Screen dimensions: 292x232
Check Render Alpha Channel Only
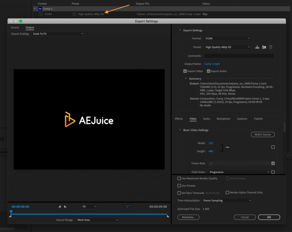point(227,192)
